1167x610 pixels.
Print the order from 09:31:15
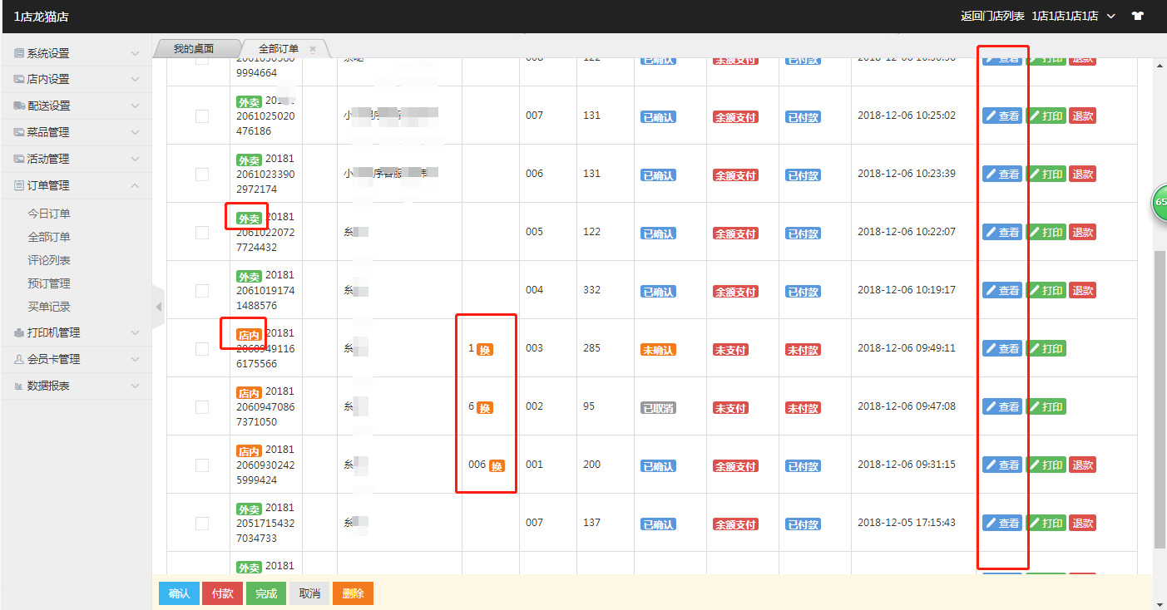[1046, 465]
